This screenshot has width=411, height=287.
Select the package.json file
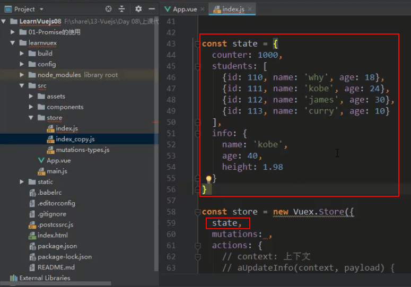click(57, 246)
